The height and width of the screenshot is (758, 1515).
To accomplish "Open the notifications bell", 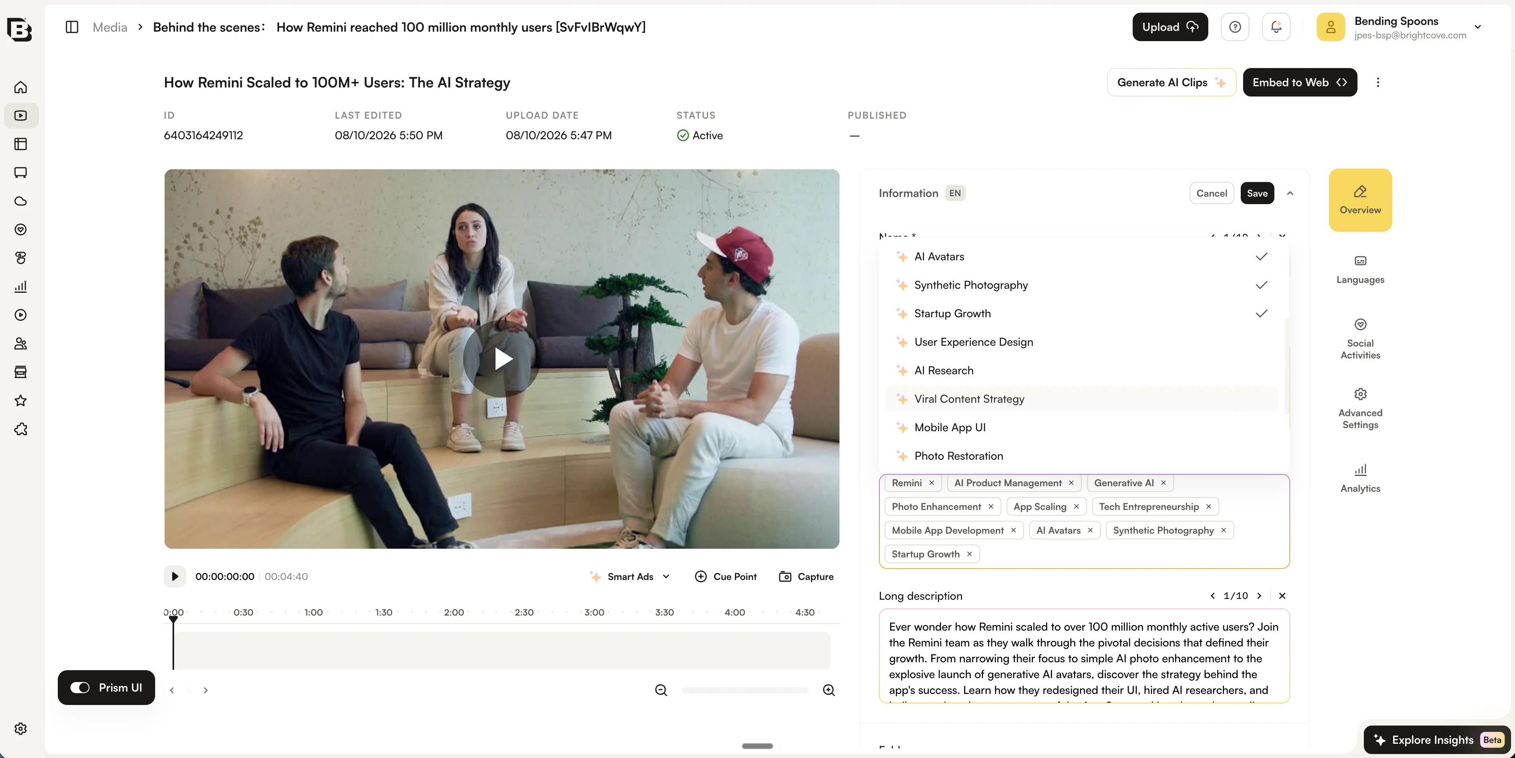I will [x=1276, y=27].
